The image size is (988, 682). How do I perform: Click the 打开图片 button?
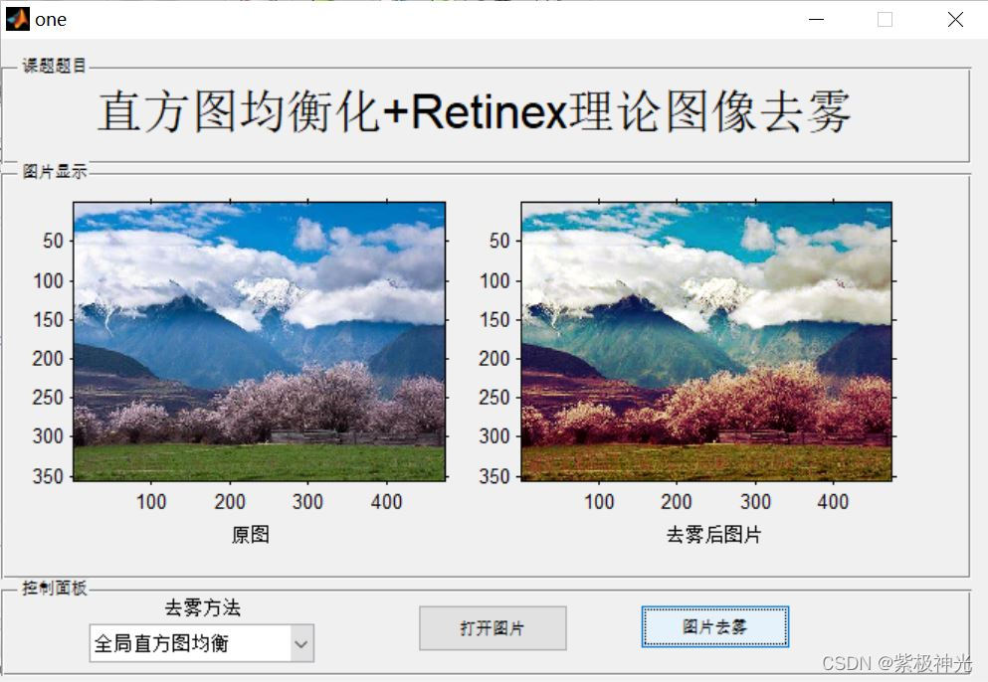[x=493, y=627]
